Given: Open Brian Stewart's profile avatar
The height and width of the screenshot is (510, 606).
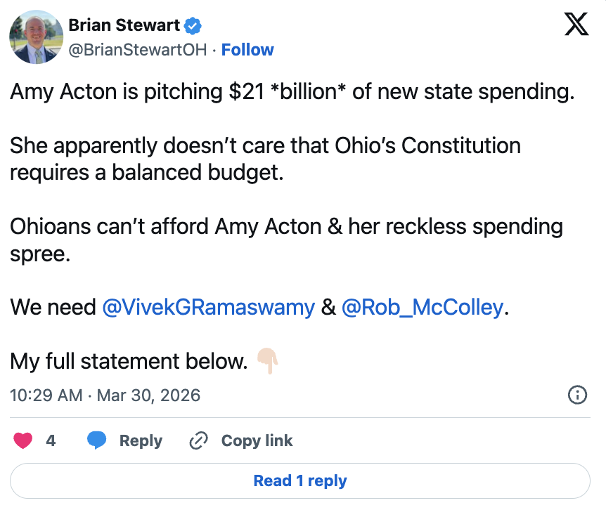Looking at the screenshot, I should click(x=35, y=37).
